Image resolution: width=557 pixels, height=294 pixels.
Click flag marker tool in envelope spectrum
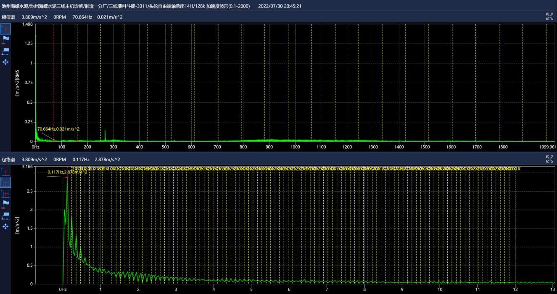[x=5, y=205]
